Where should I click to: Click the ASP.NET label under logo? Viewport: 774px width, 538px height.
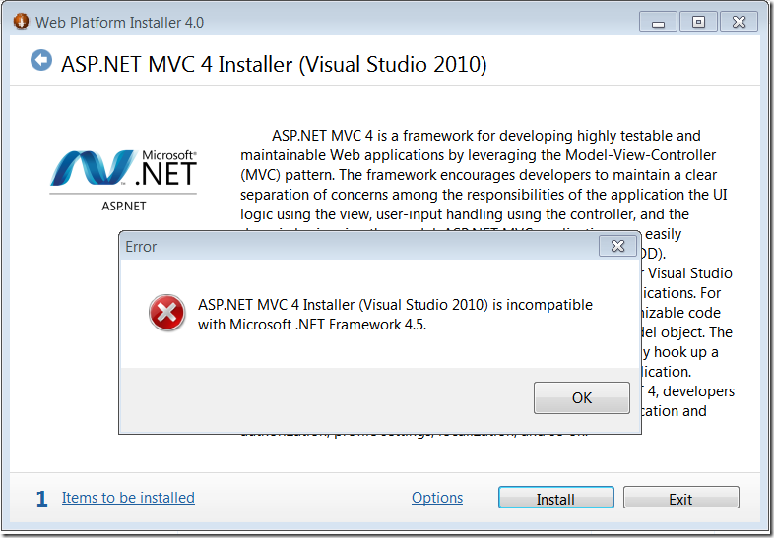[x=124, y=207]
